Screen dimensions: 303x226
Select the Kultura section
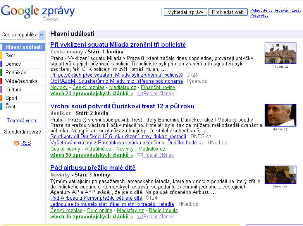23,89
